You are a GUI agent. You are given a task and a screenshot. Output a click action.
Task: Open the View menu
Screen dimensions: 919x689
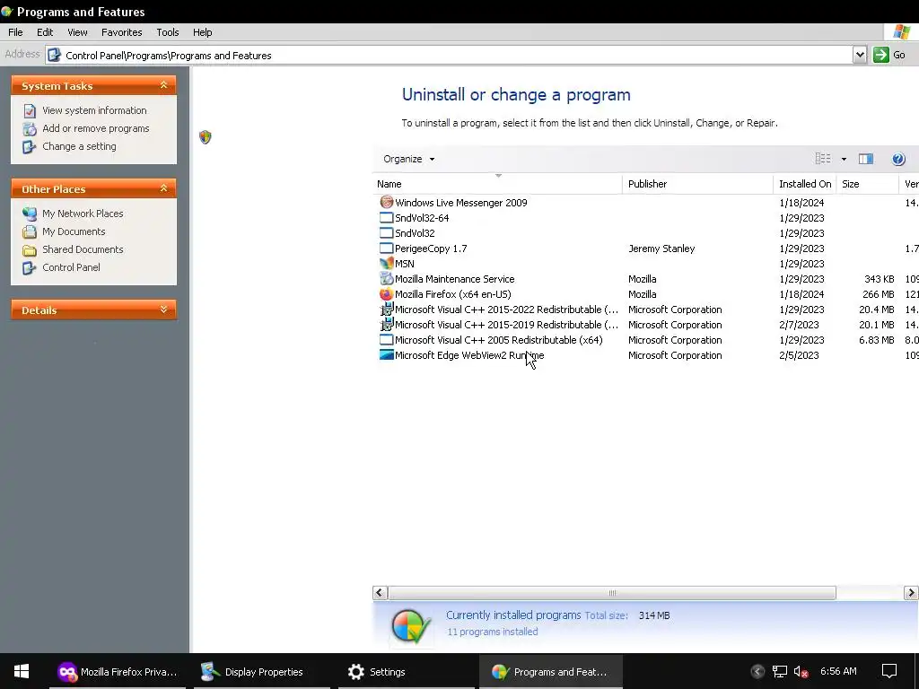pos(77,32)
